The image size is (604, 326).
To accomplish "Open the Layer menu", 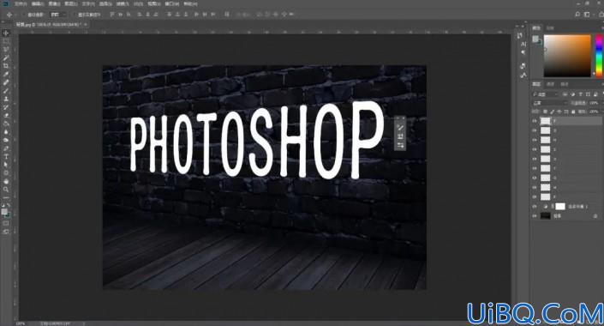I will coord(70,3).
